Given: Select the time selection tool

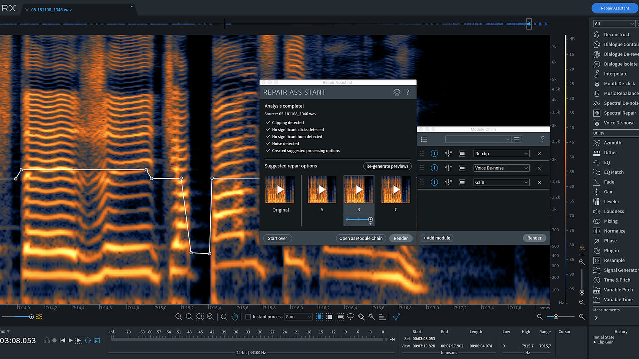Looking at the screenshot, I should (319, 317).
